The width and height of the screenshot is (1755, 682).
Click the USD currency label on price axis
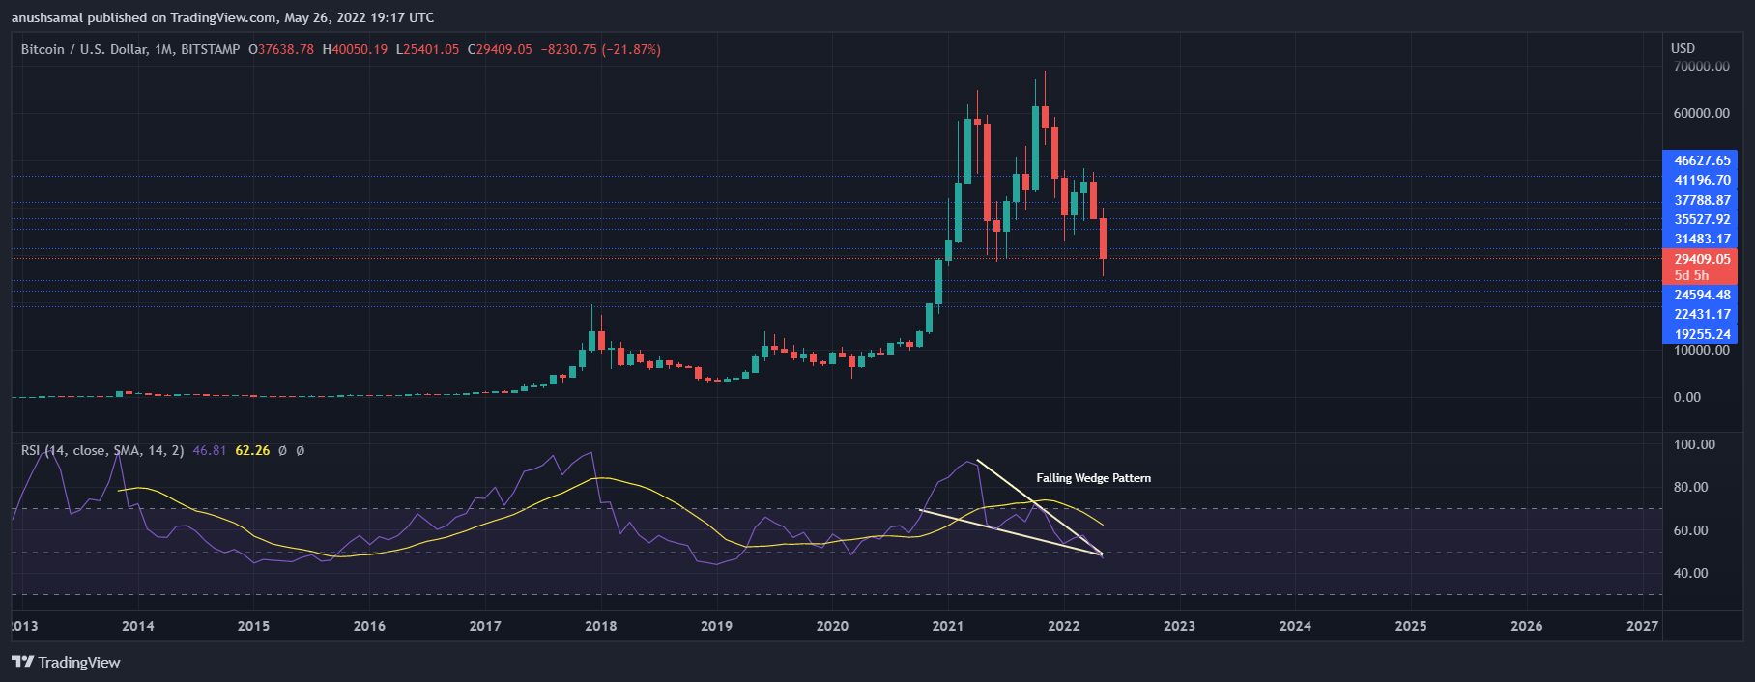1683,48
